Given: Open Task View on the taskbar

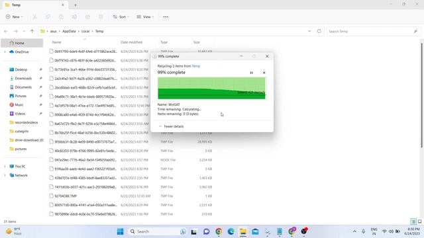Looking at the screenshot, I should tap(193, 231).
